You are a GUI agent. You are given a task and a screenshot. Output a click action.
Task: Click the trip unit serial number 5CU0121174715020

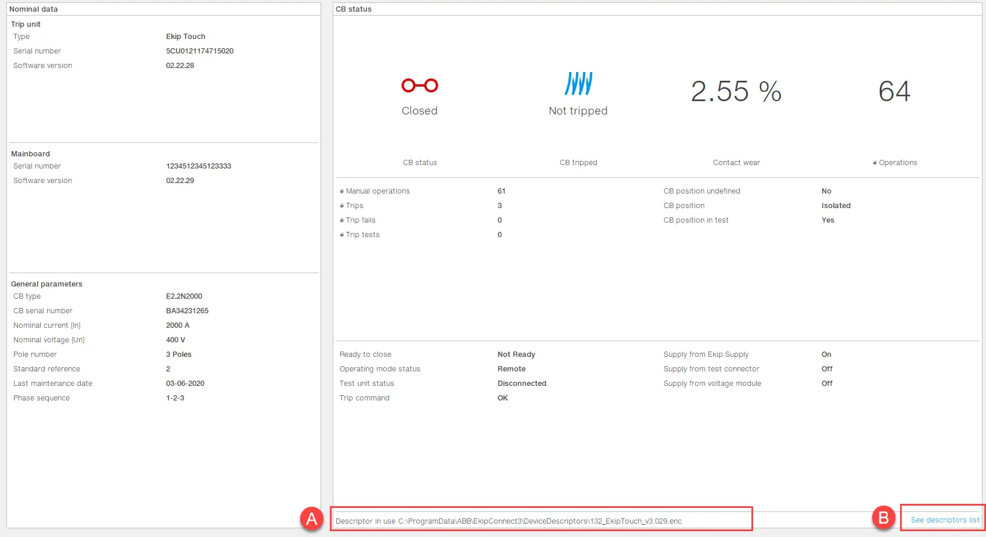pyautogui.click(x=200, y=51)
